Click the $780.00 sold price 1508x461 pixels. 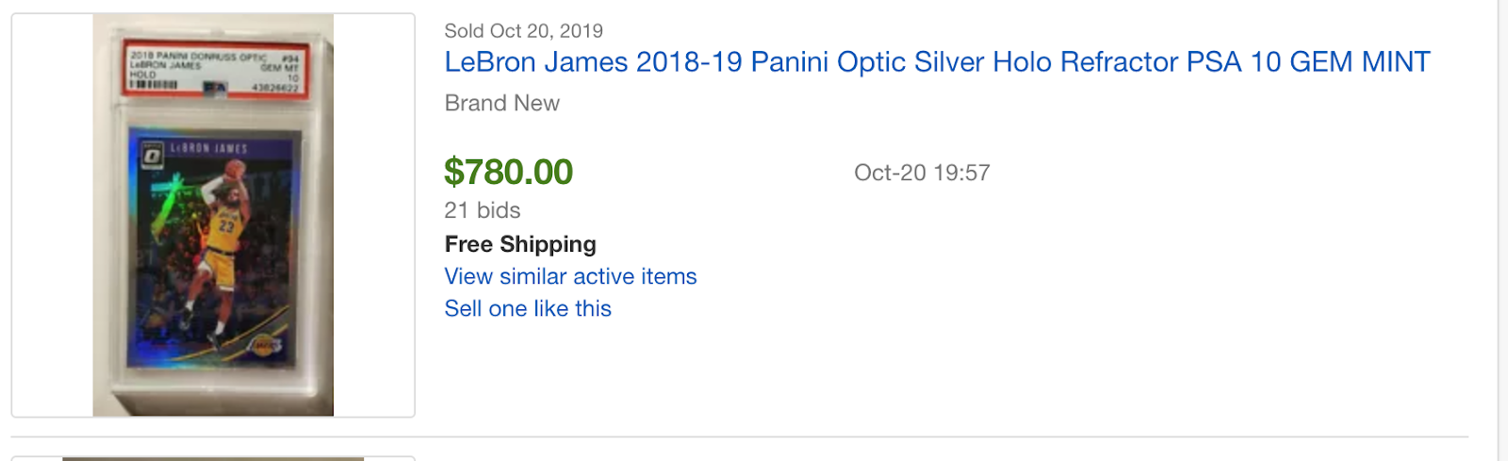(508, 173)
